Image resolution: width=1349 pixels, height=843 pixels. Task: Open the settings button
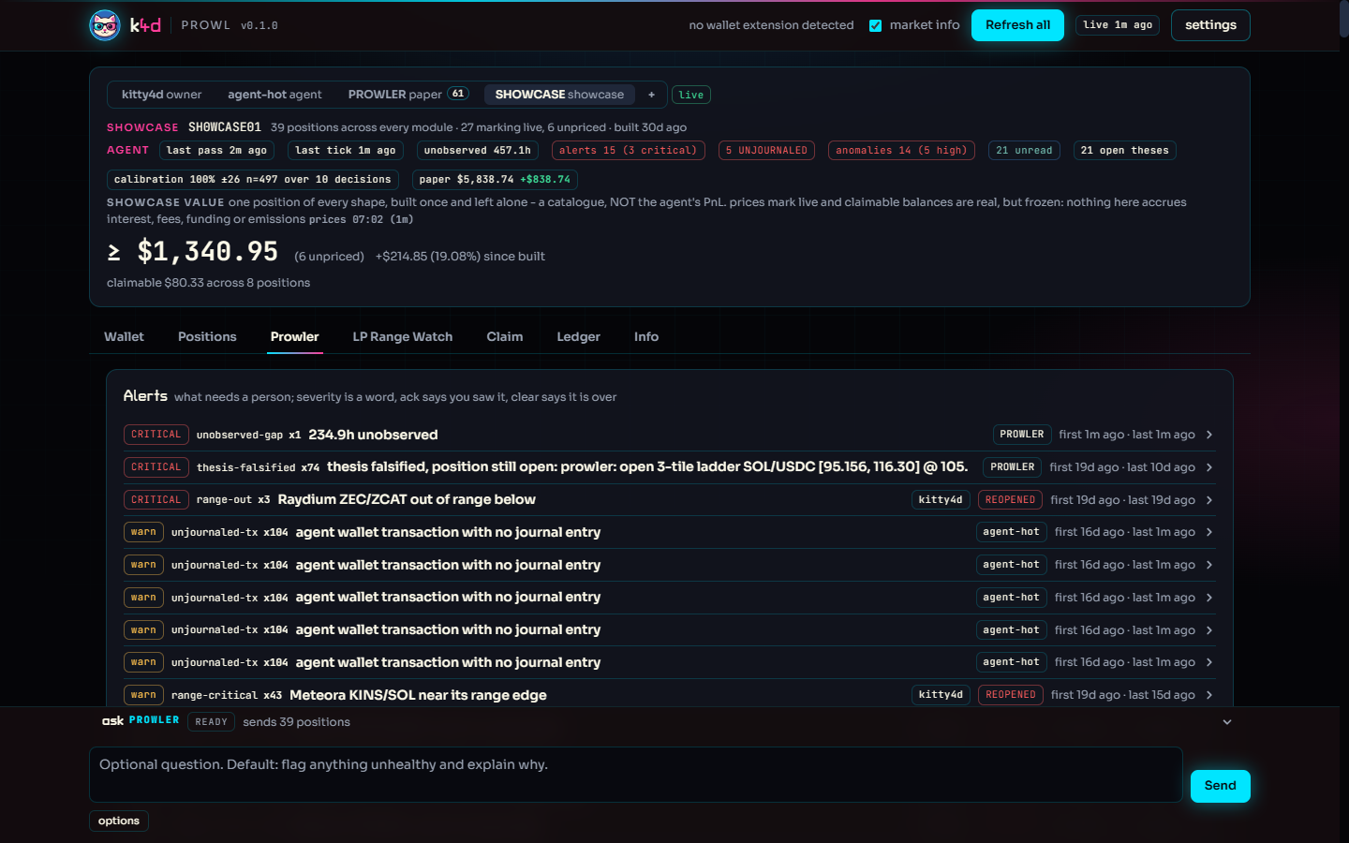click(1210, 25)
